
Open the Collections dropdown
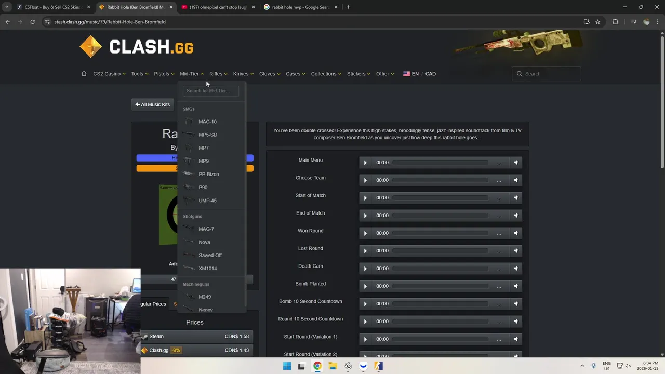(x=326, y=74)
